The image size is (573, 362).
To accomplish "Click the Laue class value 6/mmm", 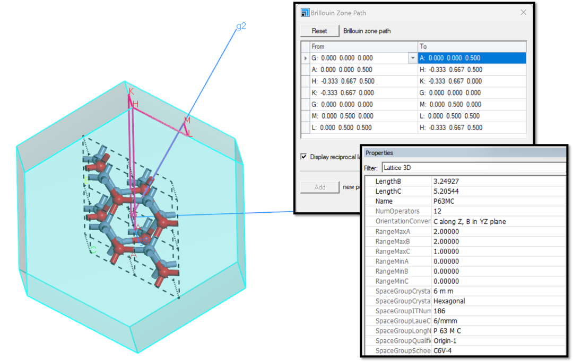I will pos(498,321).
